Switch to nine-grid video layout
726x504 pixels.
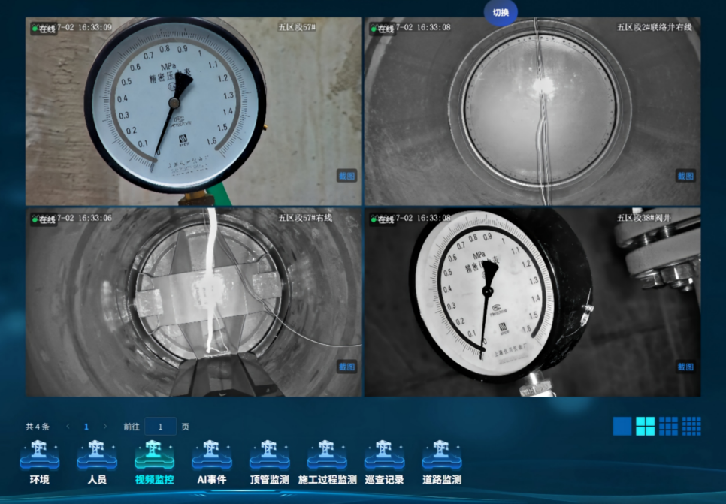tap(668, 426)
